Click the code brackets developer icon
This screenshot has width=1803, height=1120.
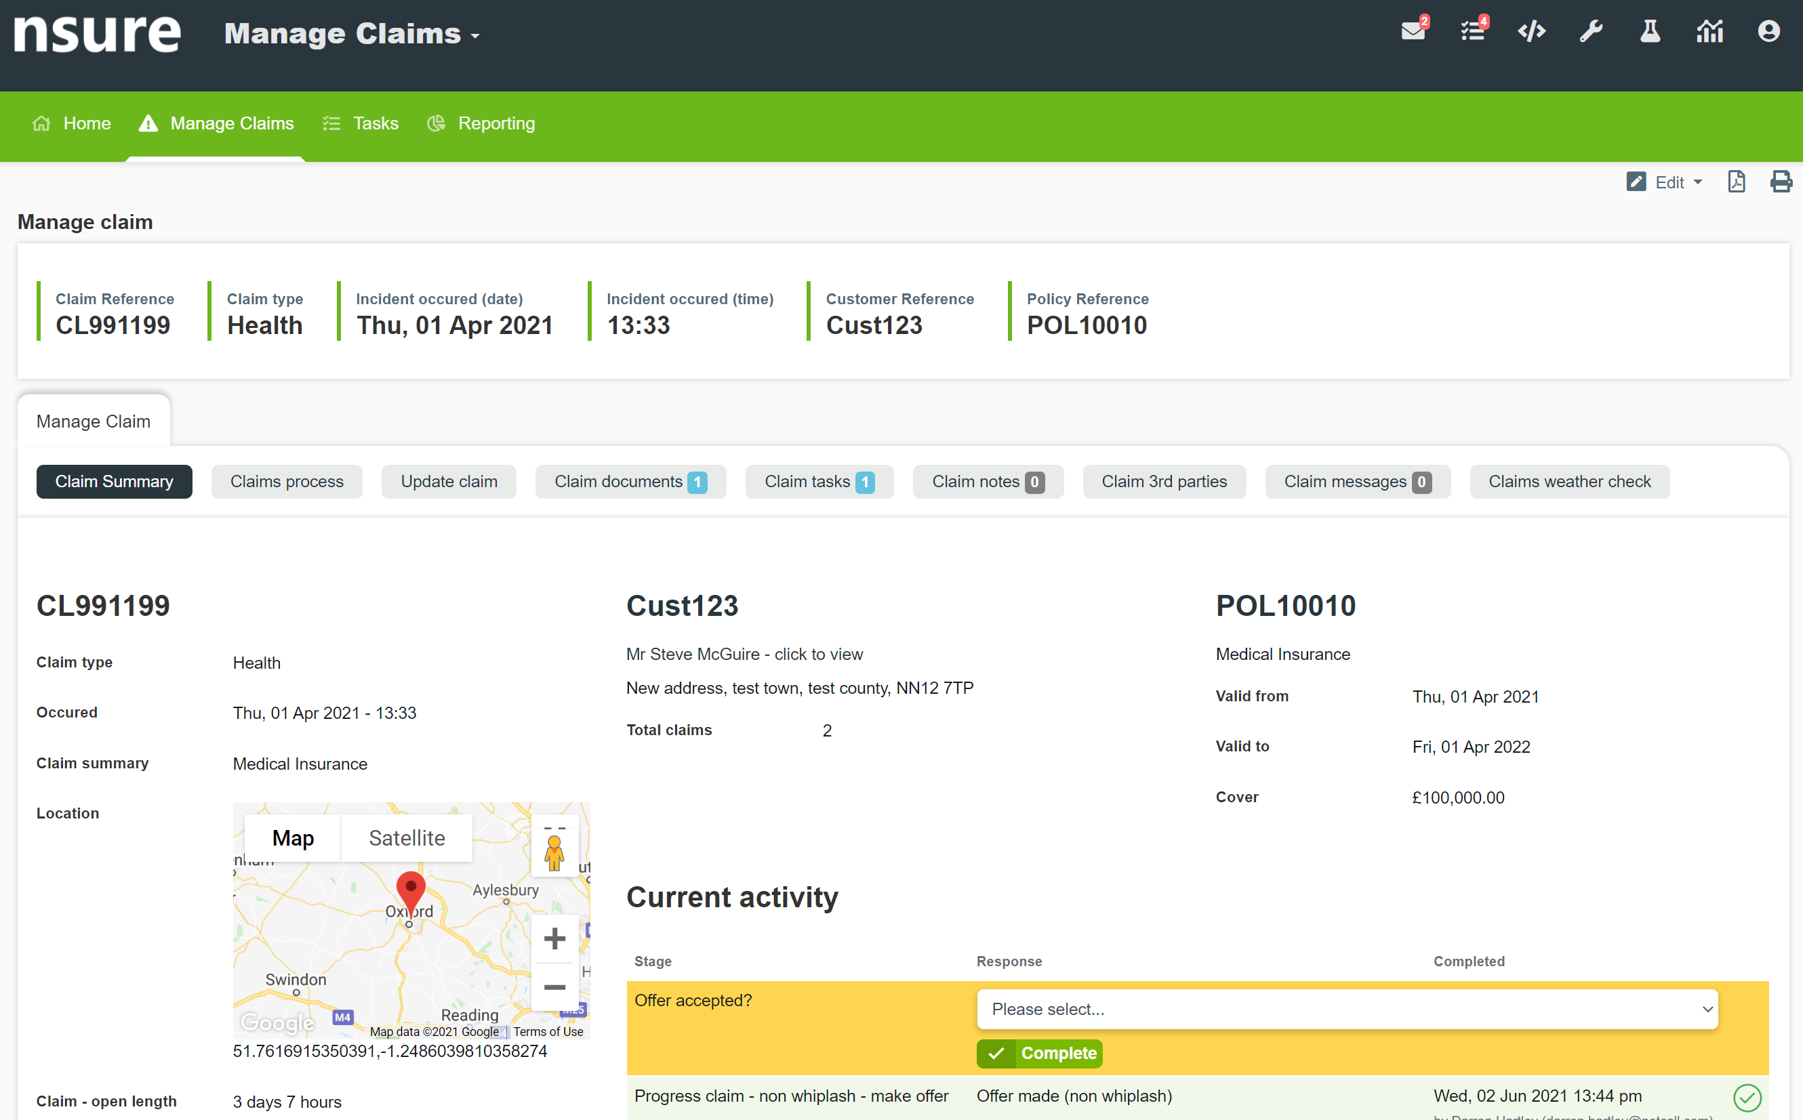(x=1531, y=32)
